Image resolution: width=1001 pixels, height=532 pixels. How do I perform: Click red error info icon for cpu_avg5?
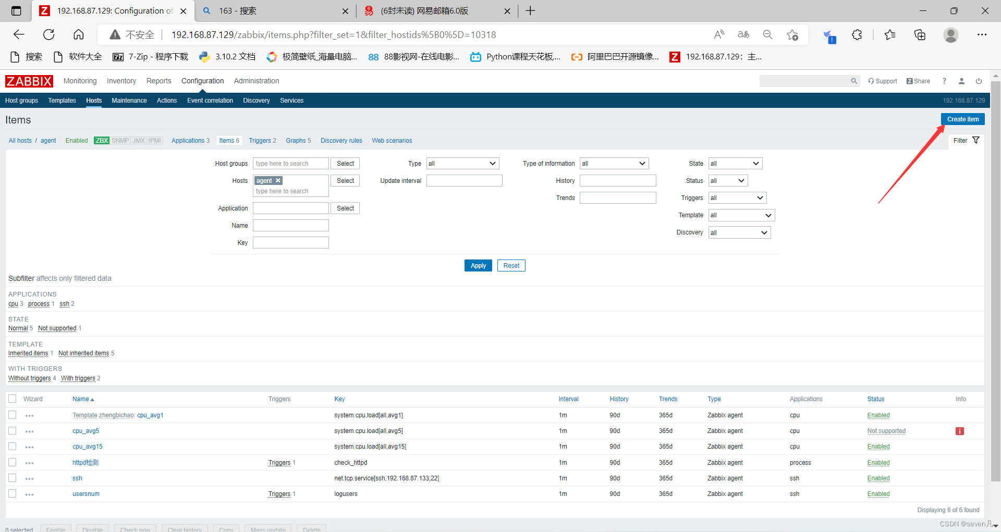(x=960, y=431)
